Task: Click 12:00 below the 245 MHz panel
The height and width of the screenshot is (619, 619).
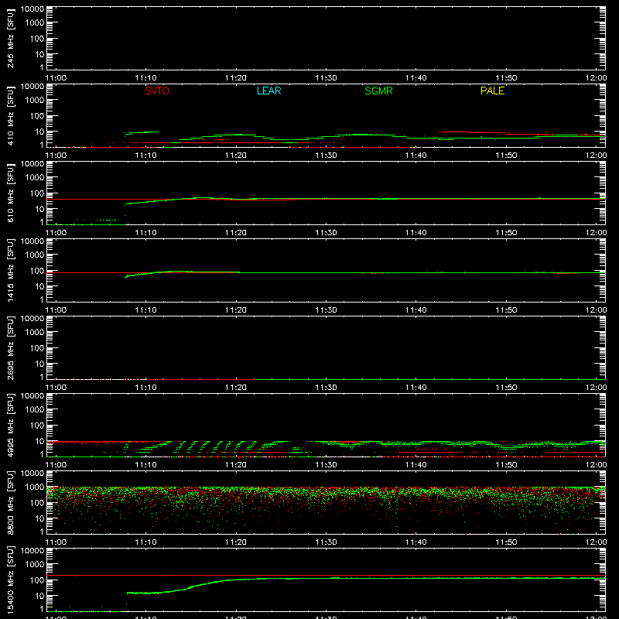Action: [596, 78]
